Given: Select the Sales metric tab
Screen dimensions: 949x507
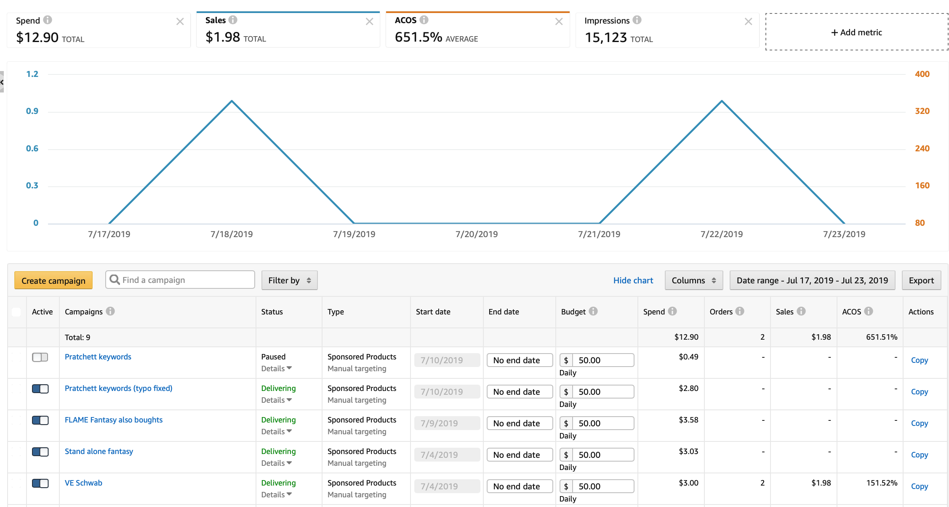Looking at the screenshot, I should click(288, 30).
